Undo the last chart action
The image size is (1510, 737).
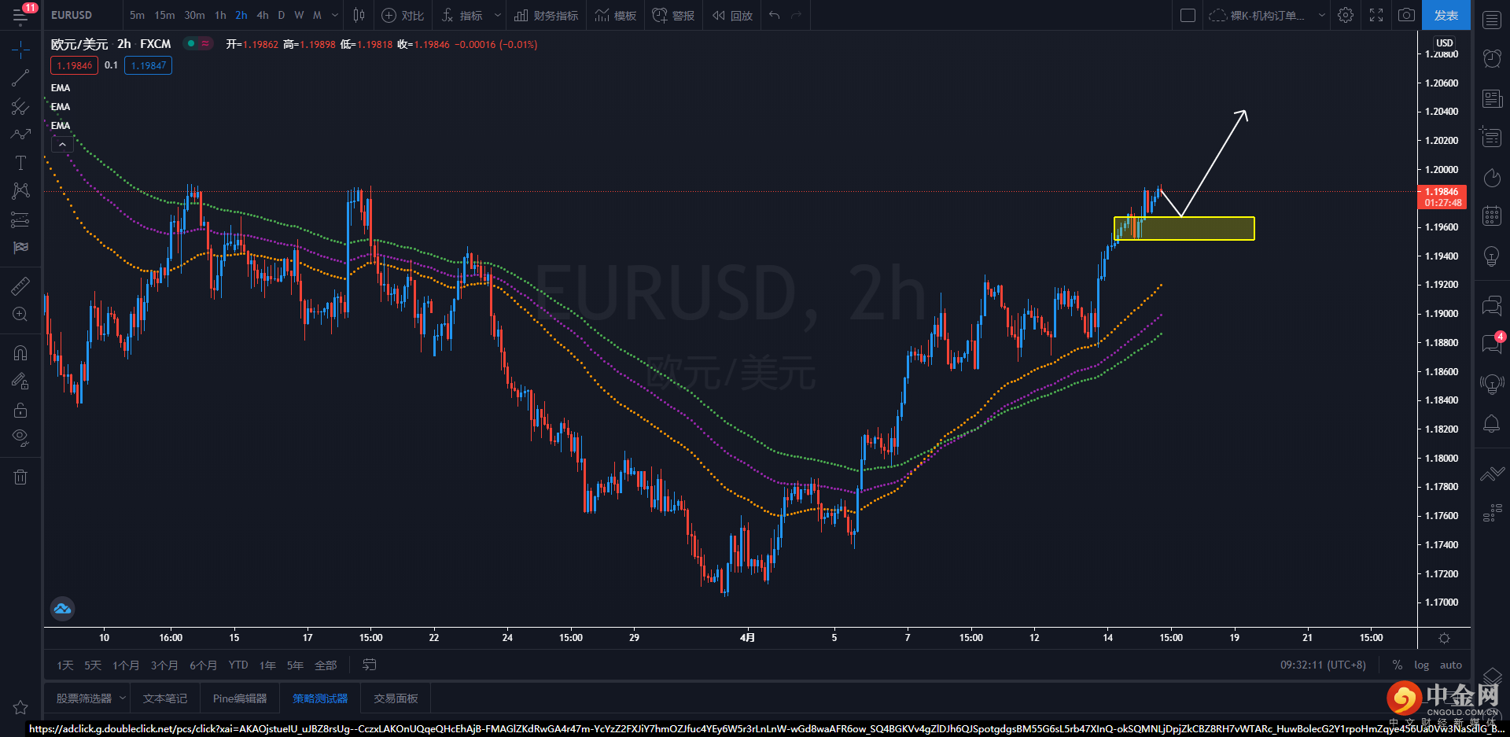tap(775, 15)
